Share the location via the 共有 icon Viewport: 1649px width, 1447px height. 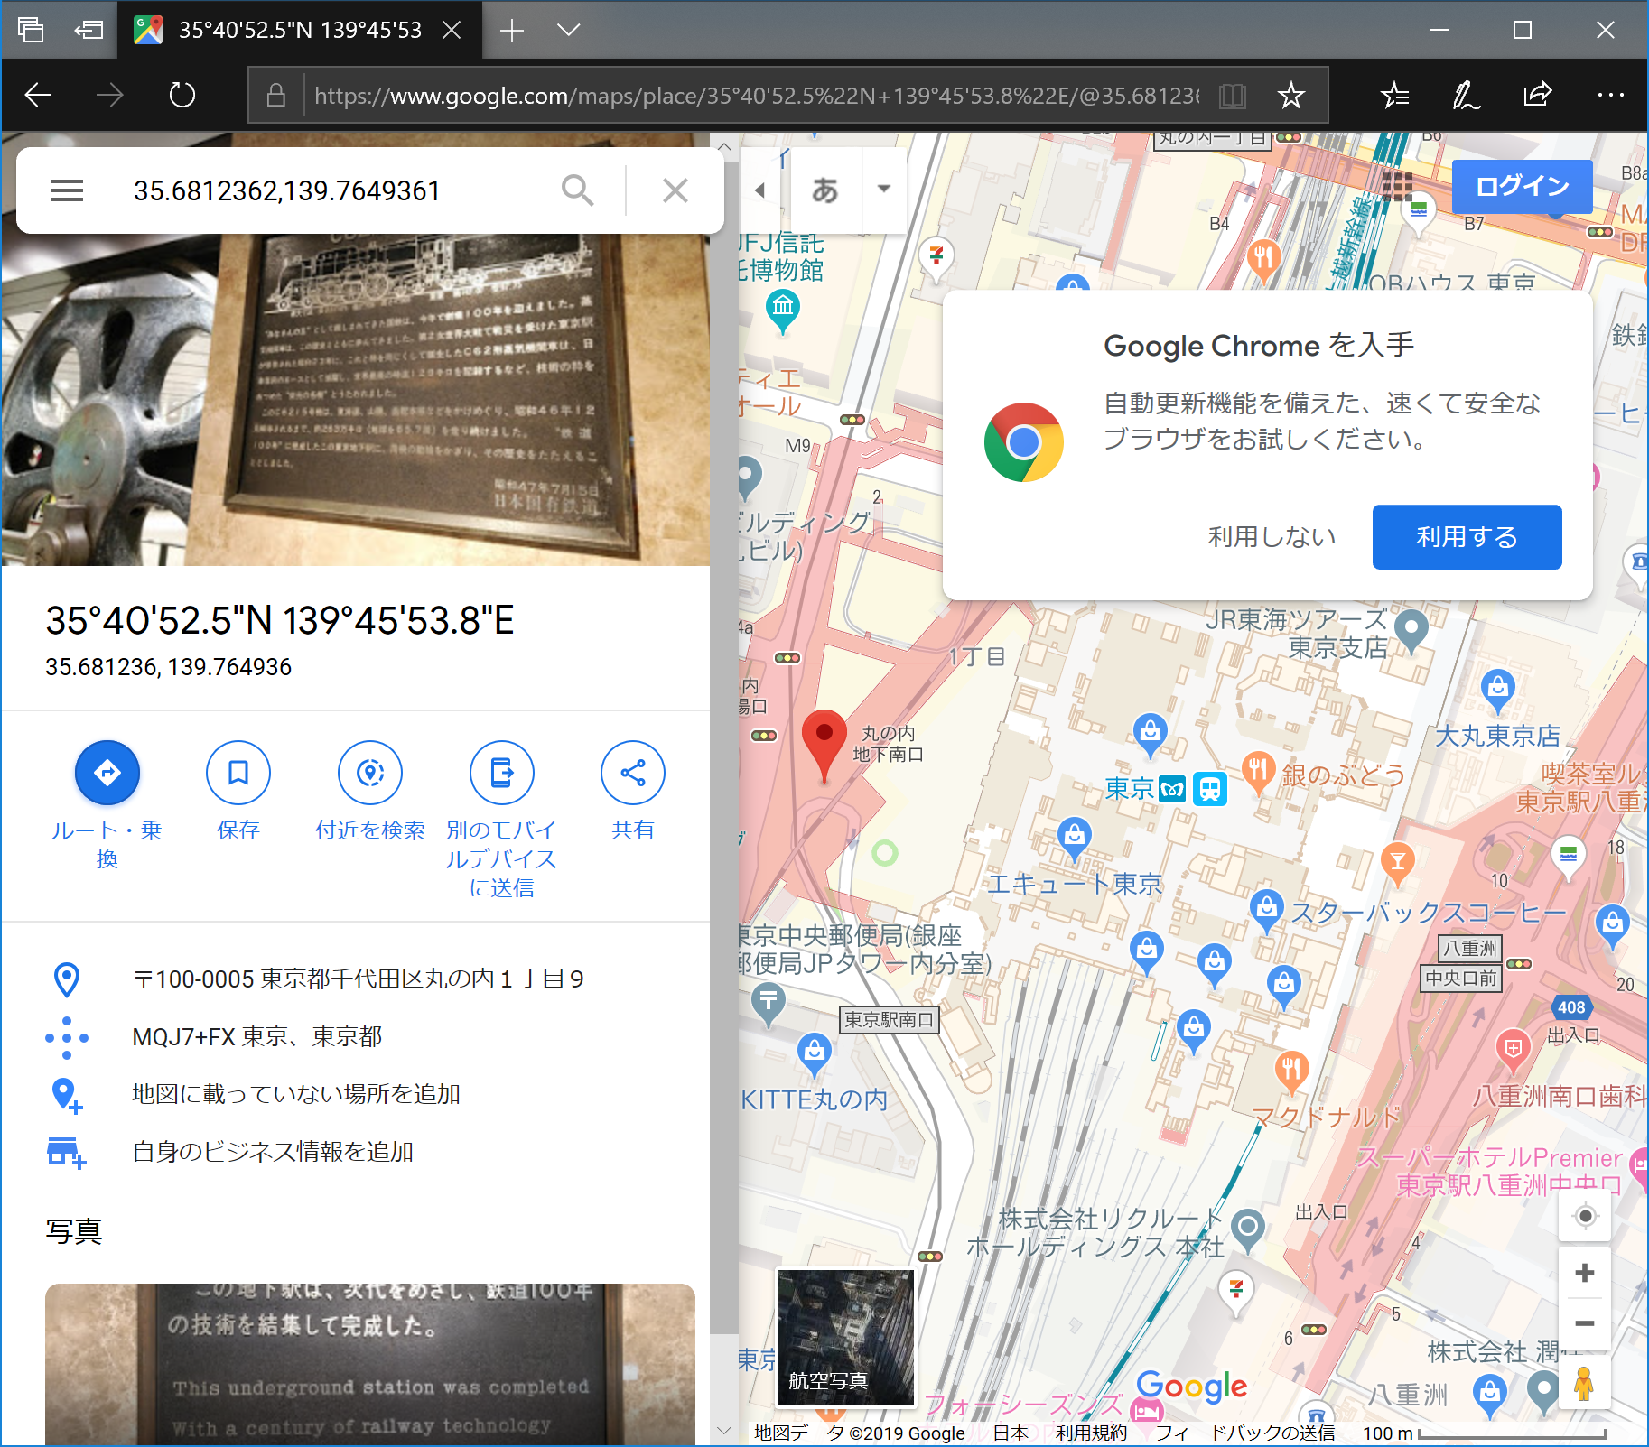click(x=632, y=773)
